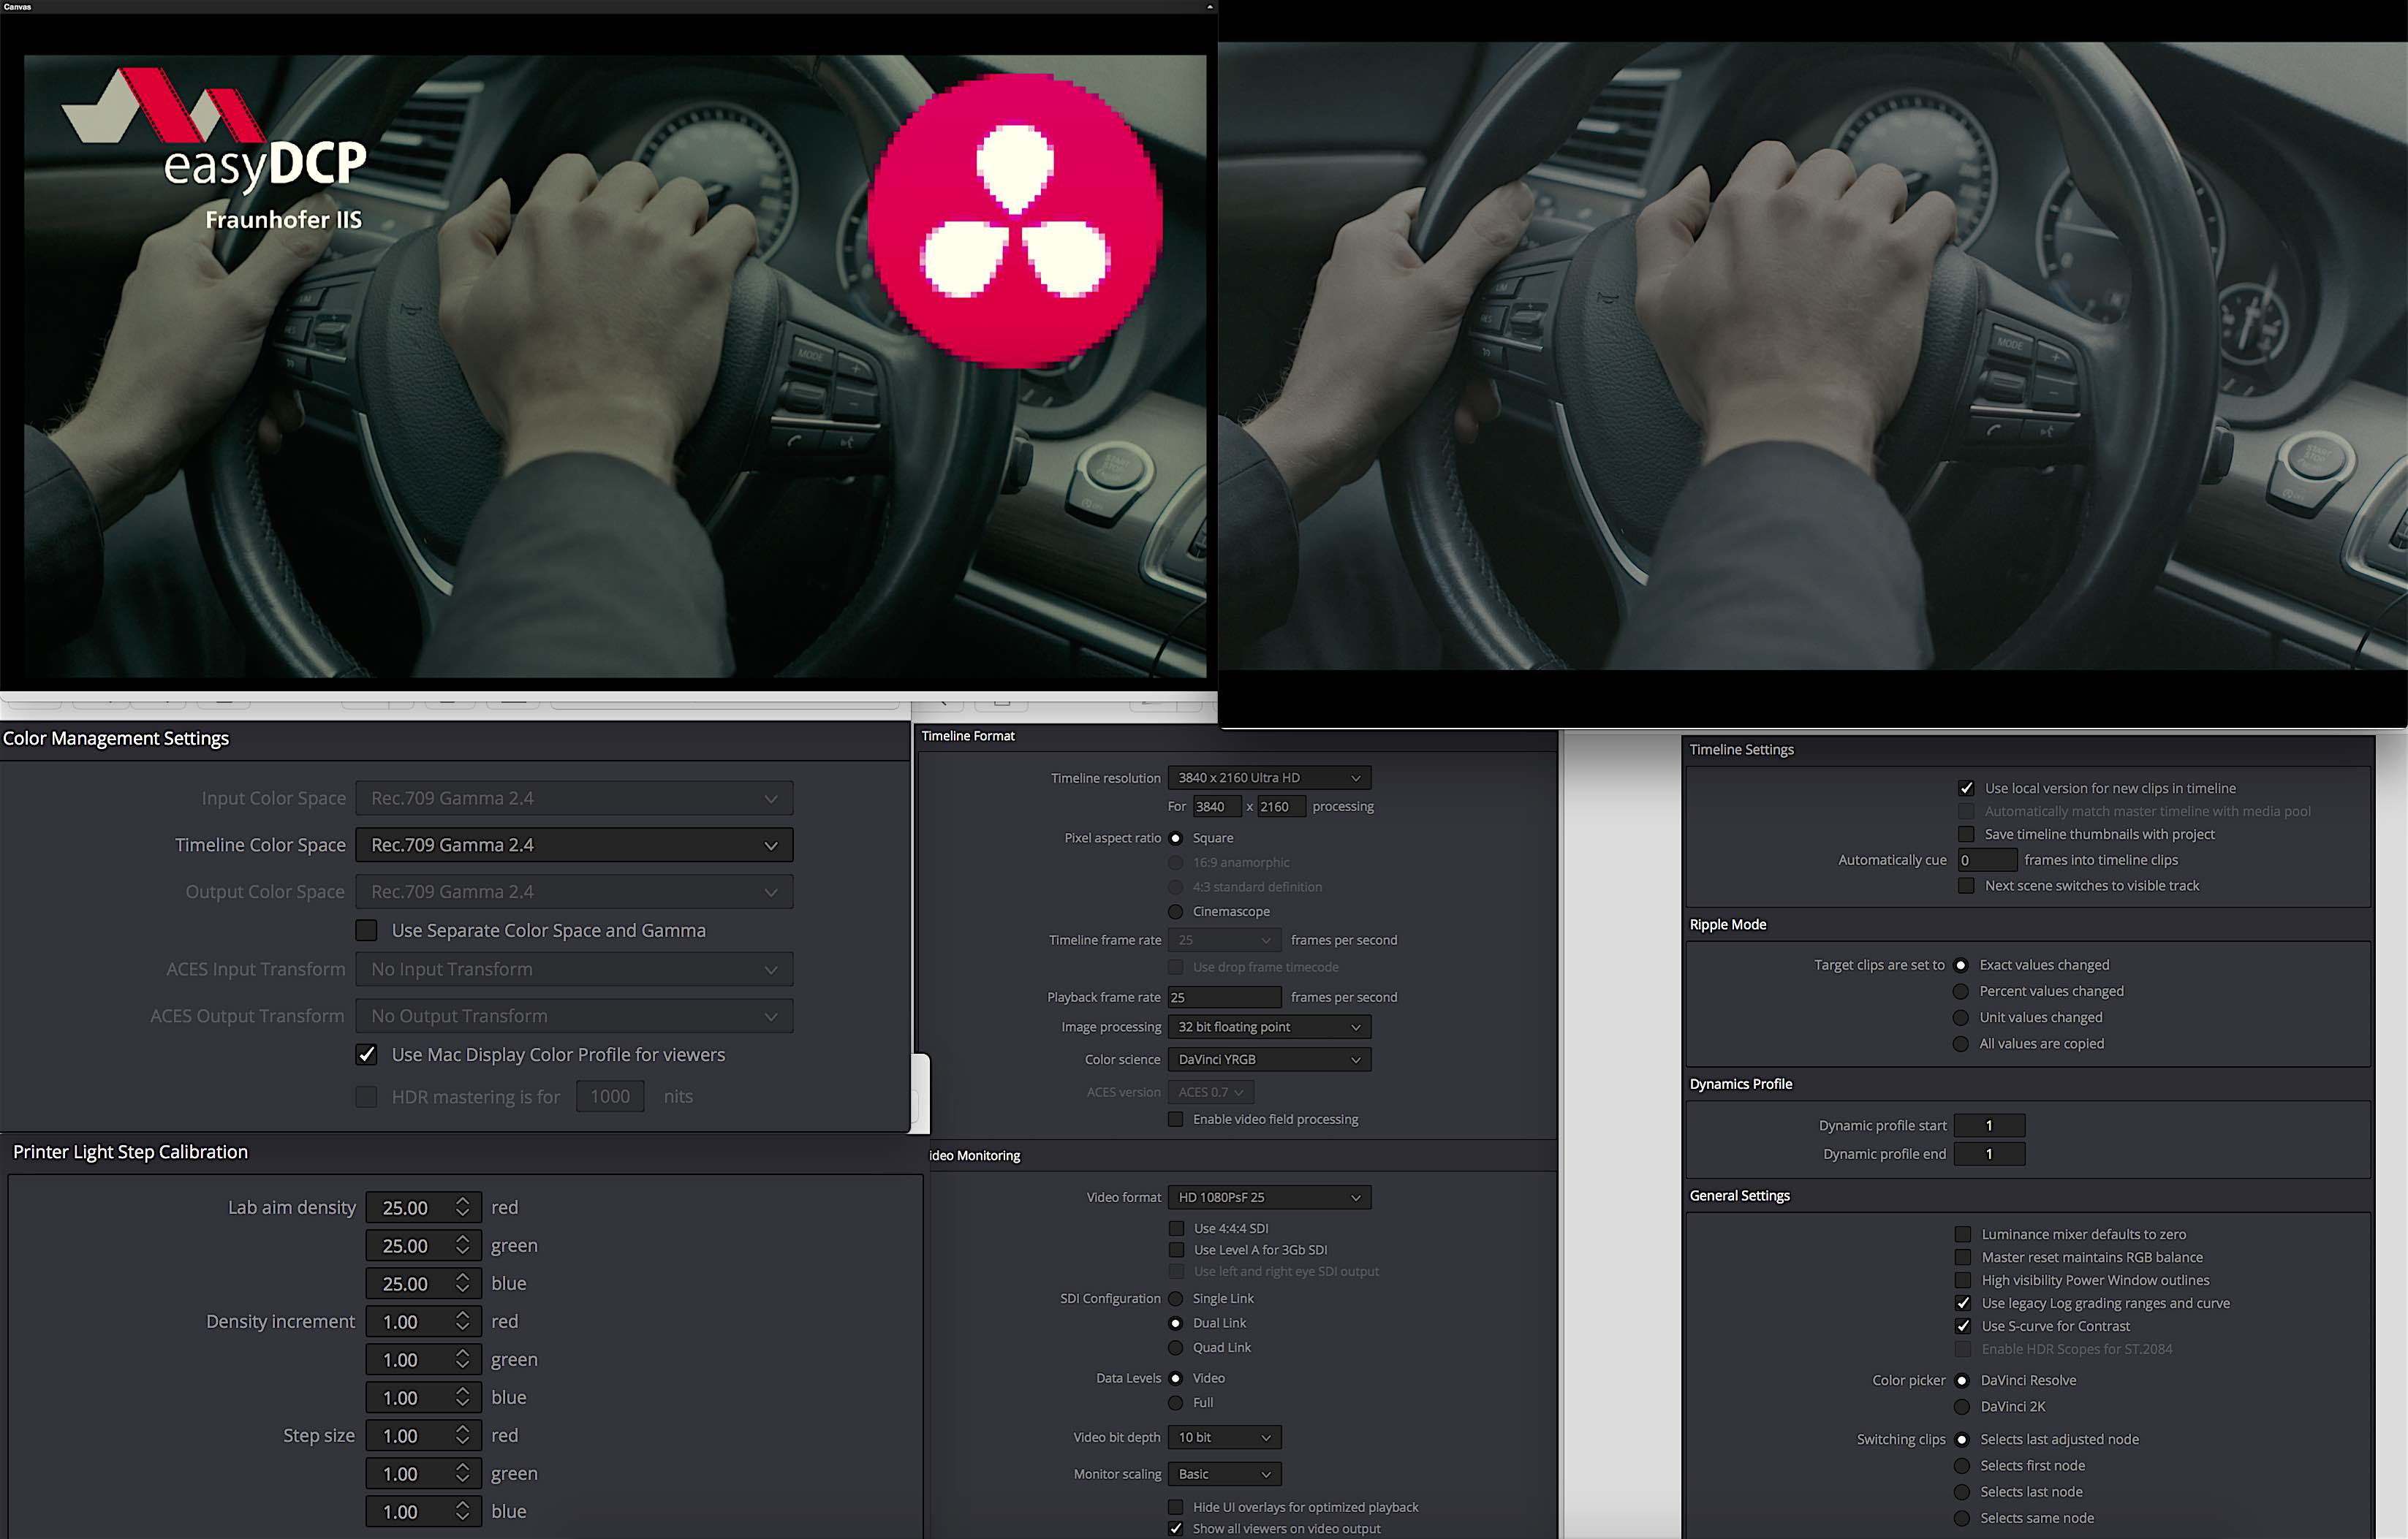
Task: Open the Timeline frame rate dropdown
Action: [1225, 939]
